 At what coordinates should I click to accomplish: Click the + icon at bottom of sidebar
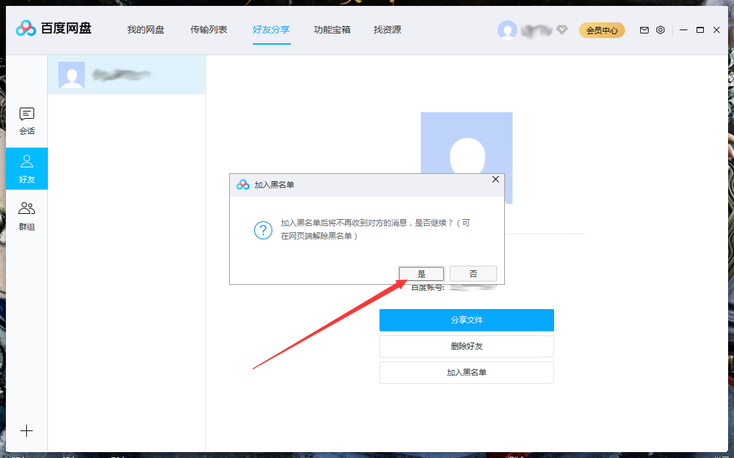pos(26,431)
